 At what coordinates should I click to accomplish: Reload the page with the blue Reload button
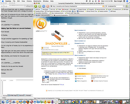pyautogui.click(x=44, y=6)
